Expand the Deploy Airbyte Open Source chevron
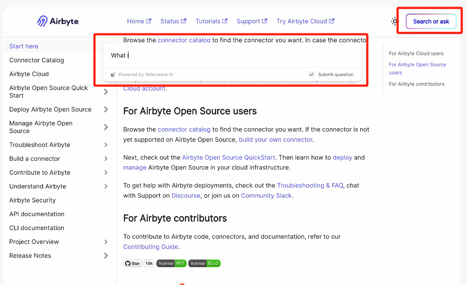This screenshot has height=285, width=467. point(106,109)
